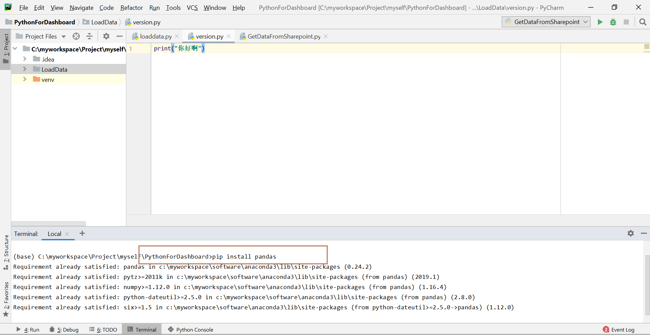Hide the Terminal tool window
The width and height of the screenshot is (650, 335).
click(644, 233)
